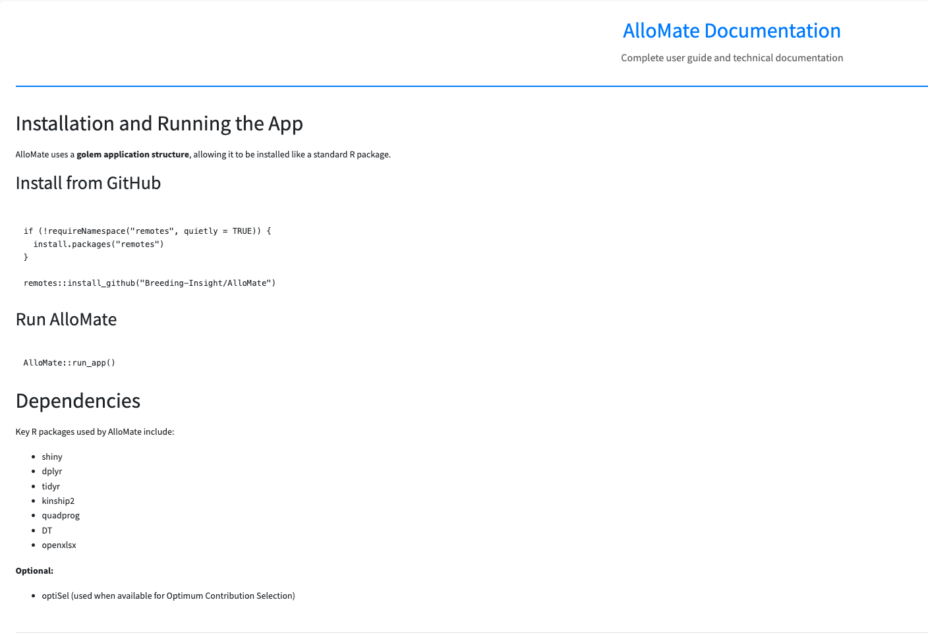Viewport: 928px width, 633px height.
Task: Click the bolded golem application structure text
Action: click(132, 154)
